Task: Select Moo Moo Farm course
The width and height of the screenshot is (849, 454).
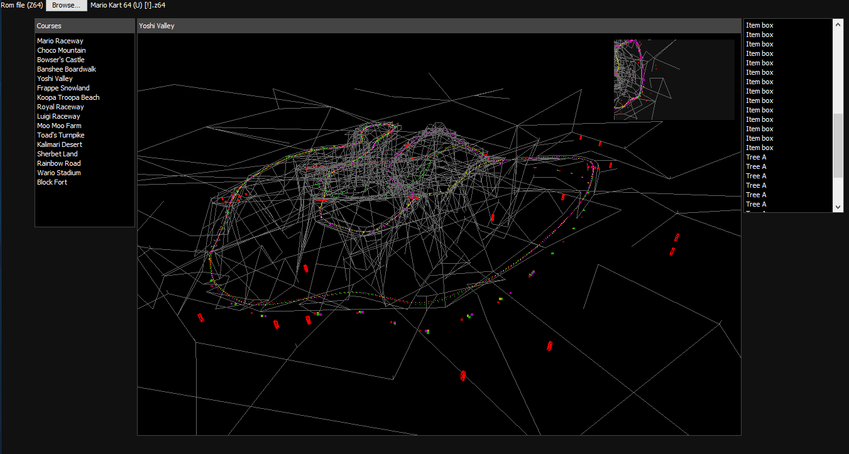Action: coord(59,126)
